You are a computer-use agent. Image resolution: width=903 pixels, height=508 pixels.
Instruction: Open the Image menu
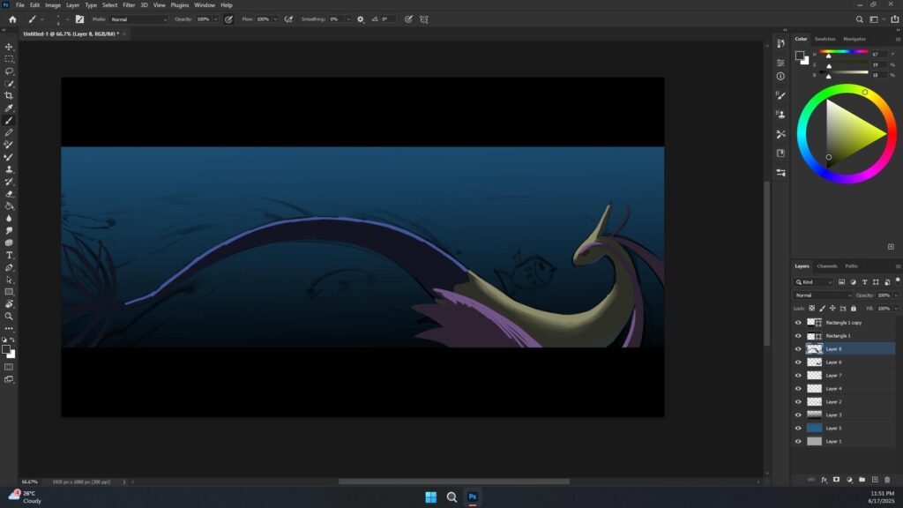pos(52,5)
